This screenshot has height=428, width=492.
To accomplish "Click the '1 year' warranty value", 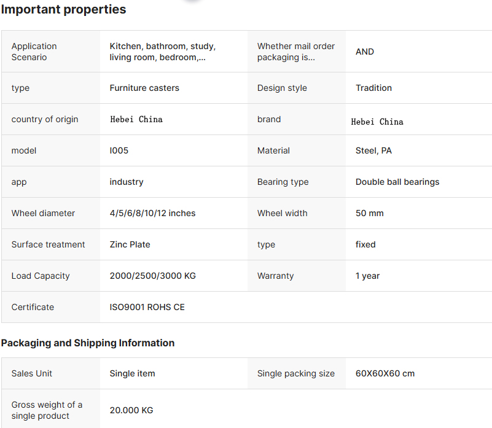I will coord(367,276).
